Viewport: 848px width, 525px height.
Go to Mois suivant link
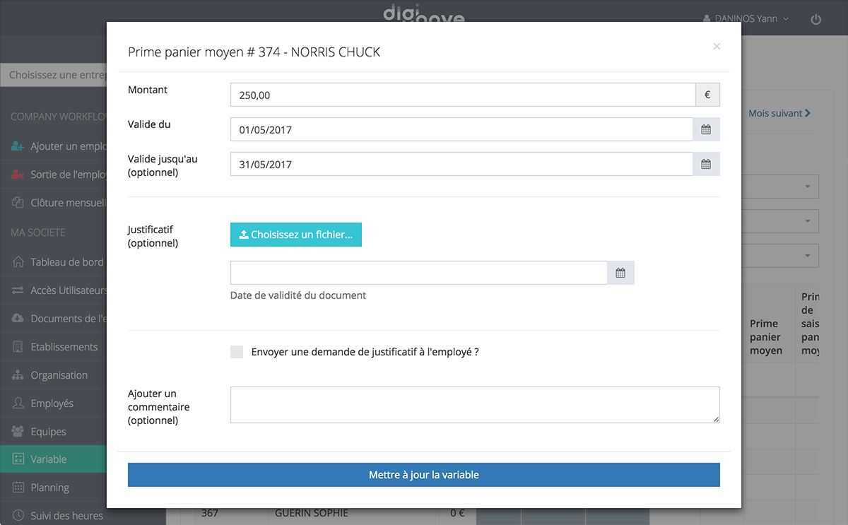click(779, 113)
